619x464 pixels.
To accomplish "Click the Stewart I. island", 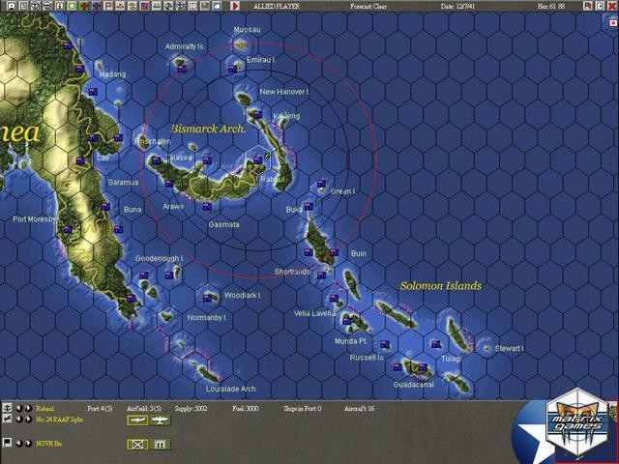I will pos(486,348).
